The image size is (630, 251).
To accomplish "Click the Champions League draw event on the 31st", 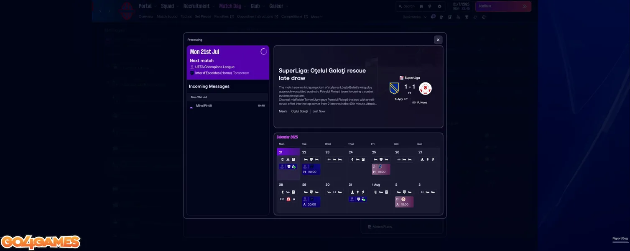I will (x=357, y=199).
